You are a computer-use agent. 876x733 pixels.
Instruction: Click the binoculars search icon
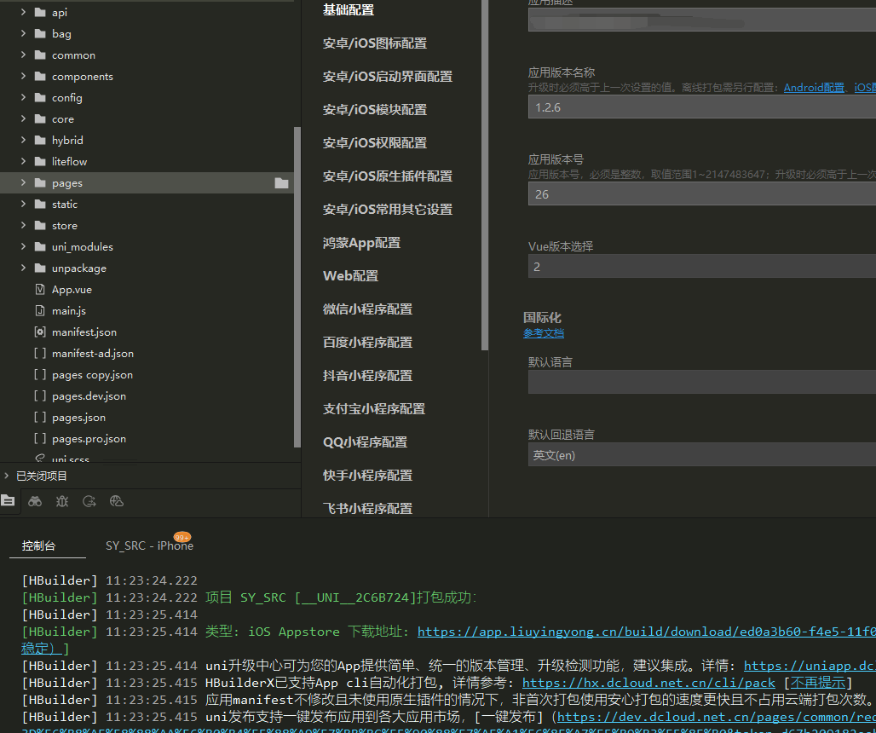point(35,501)
